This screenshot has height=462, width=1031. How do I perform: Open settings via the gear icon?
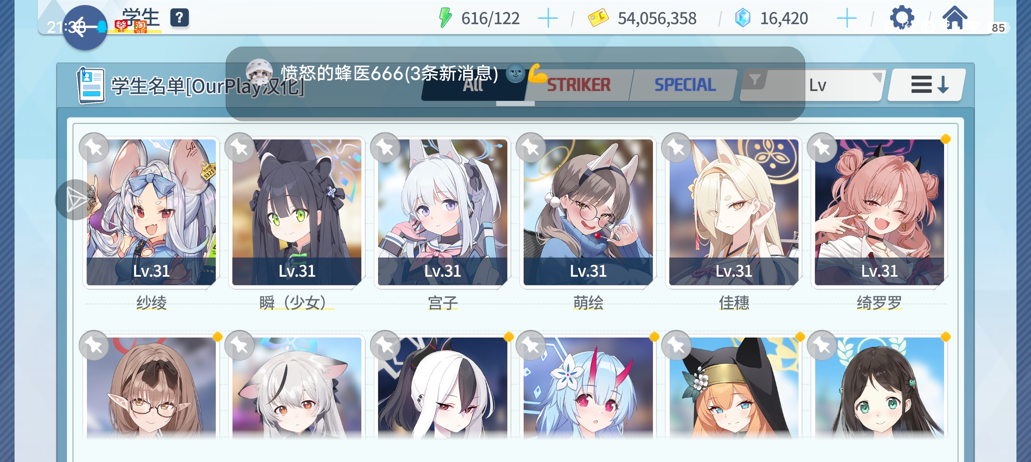[x=902, y=18]
